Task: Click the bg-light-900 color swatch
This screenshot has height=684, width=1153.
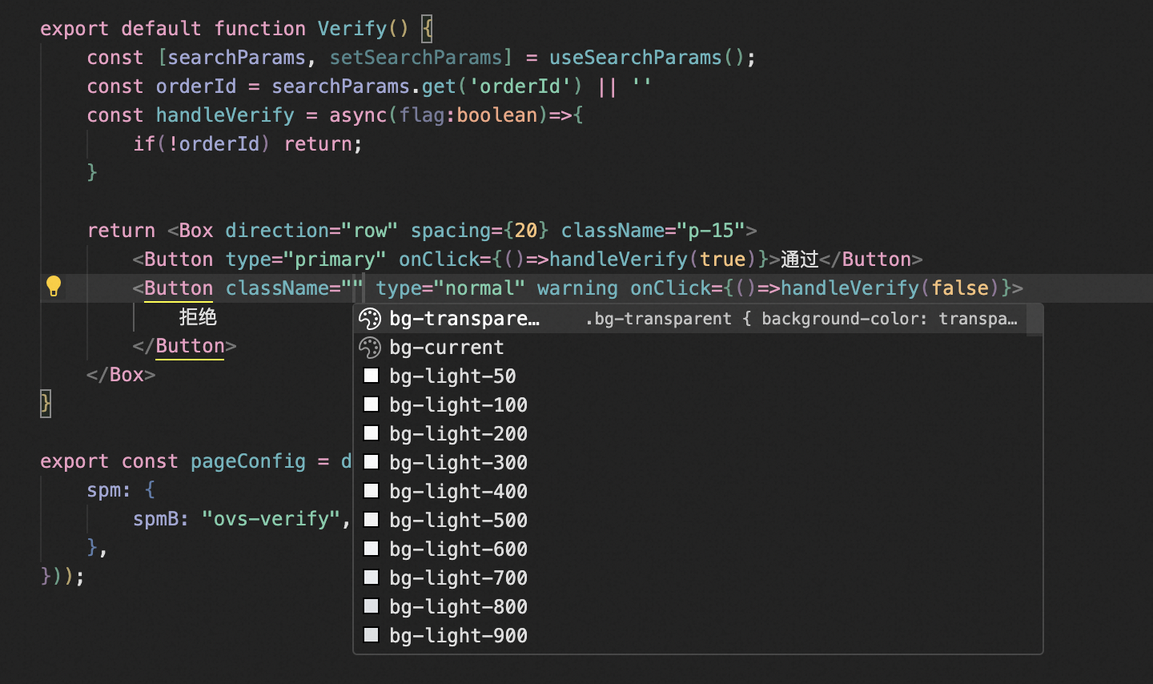Action: point(371,635)
